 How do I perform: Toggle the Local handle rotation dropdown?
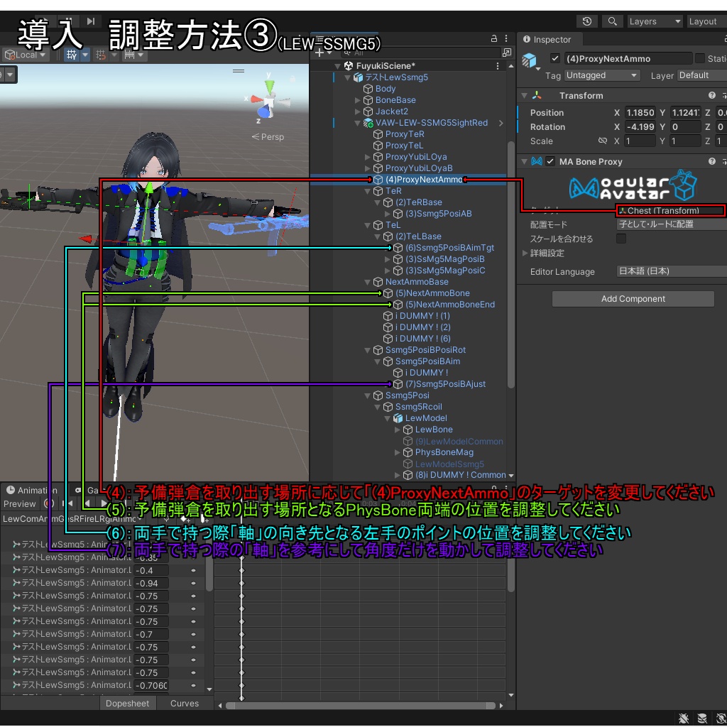point(26,55)
